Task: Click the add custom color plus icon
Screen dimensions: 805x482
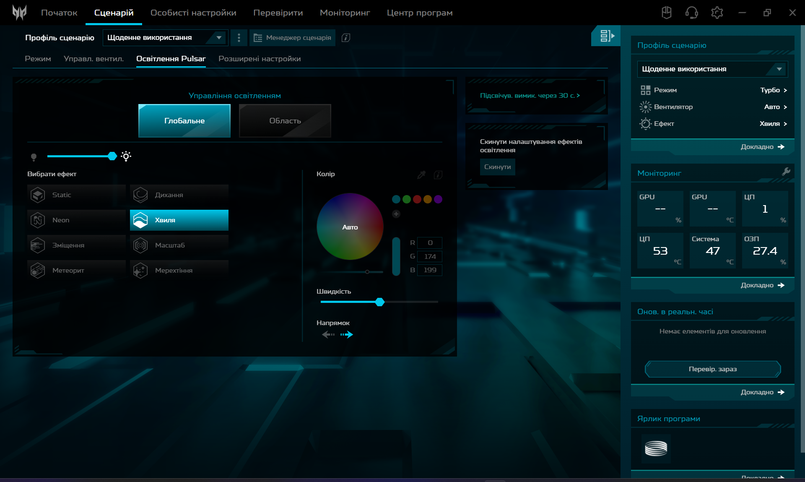Action: [396, 214]
